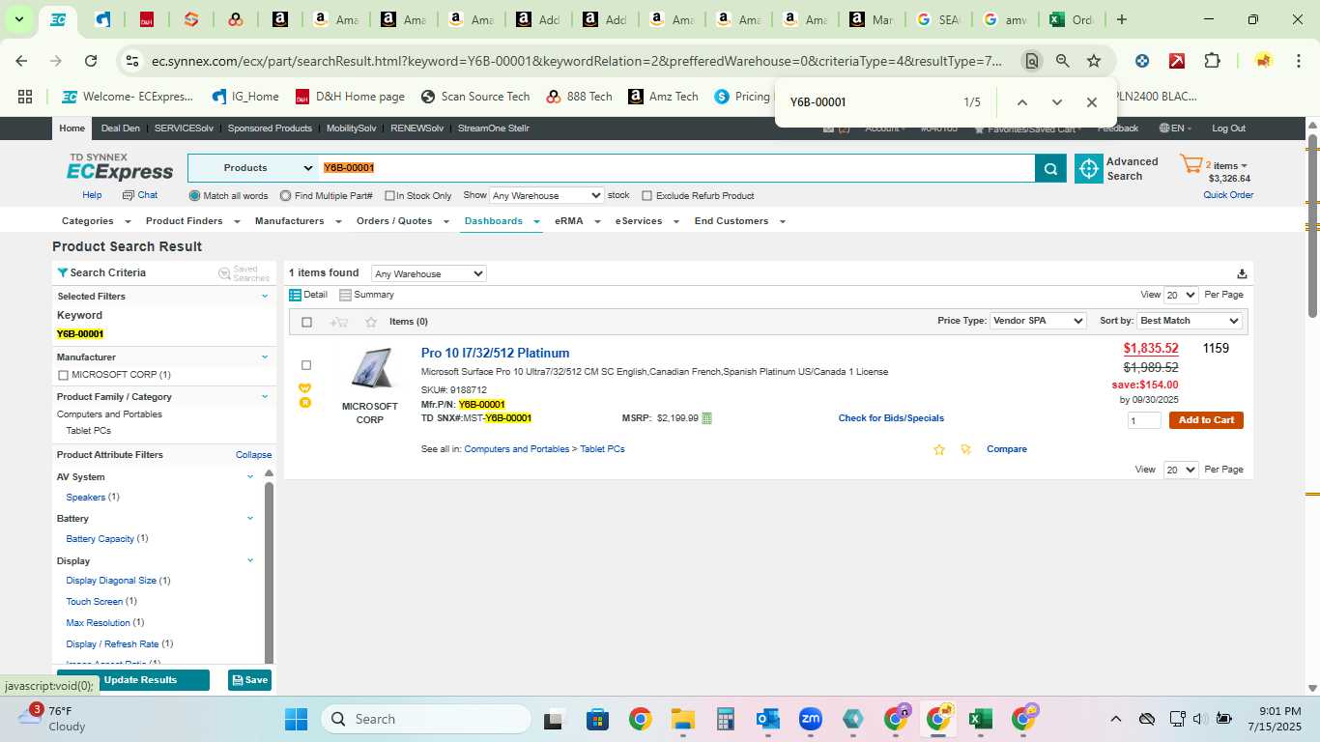The height and width of the screenshot is (742, 1320).
Task: Open File Explorer from the taskbar
Action: (x=683, y=719)
